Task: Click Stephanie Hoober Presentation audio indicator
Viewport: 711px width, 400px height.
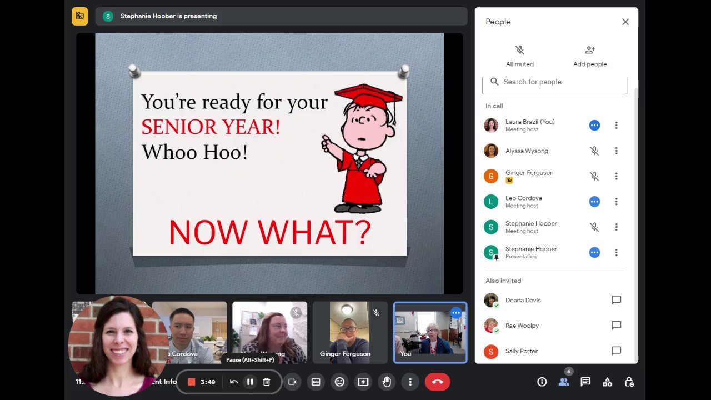Action: tap(594, 253)
